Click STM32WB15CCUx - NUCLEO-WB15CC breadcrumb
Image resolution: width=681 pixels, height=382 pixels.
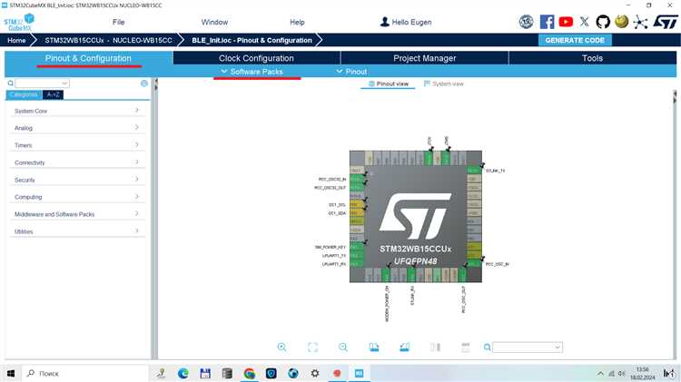click(108, 40)
